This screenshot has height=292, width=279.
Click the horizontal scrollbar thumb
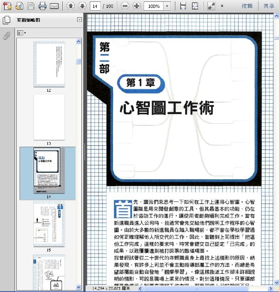(x=196, y=288)
